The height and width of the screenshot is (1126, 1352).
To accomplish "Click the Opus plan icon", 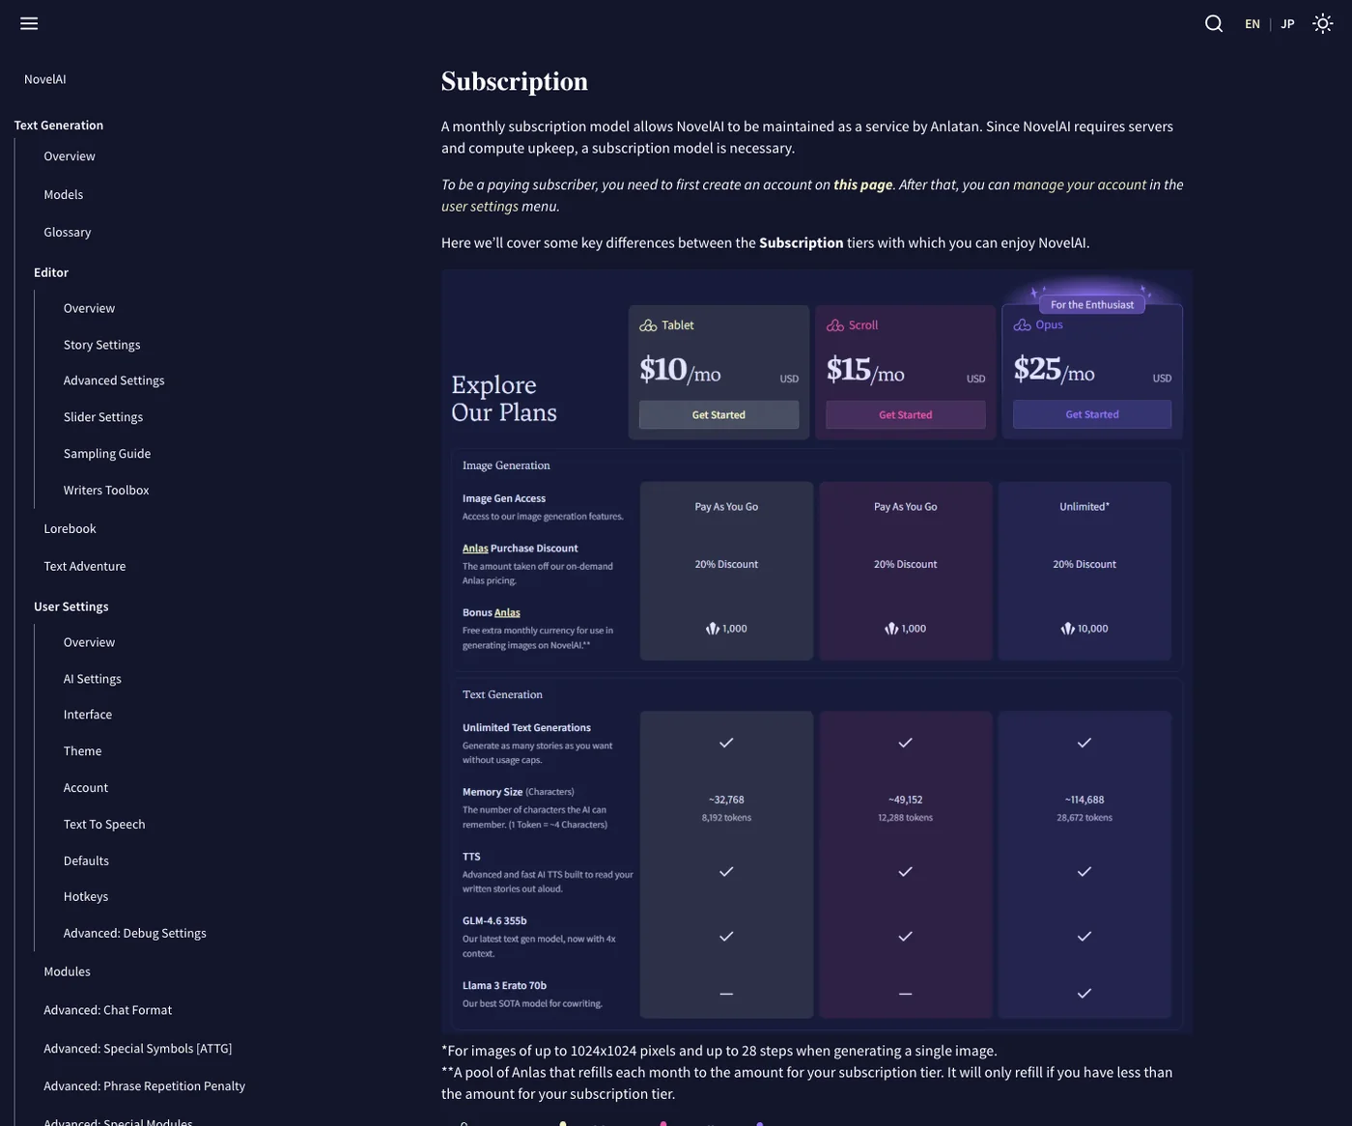I will [x=1022, y=324].
